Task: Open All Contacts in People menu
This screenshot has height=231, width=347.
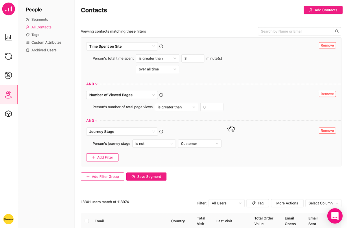Action: tap(41, 27)
